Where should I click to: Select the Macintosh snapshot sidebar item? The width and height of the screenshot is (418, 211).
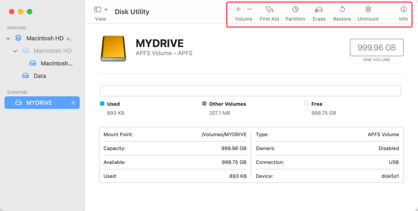point(56,63)
